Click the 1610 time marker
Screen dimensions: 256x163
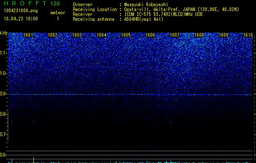(248, 35)
